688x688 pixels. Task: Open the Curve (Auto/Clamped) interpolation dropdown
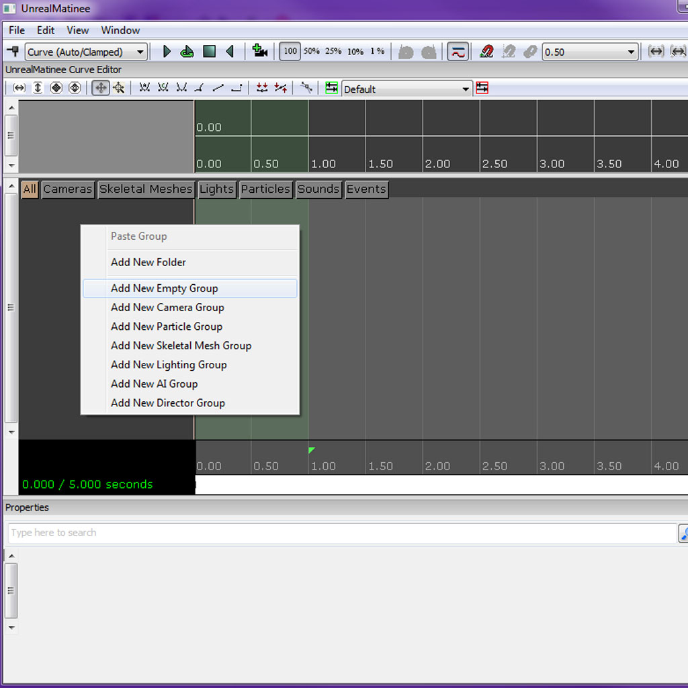85,52
